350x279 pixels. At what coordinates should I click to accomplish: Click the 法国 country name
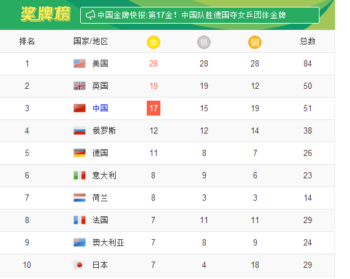(100, 220)
